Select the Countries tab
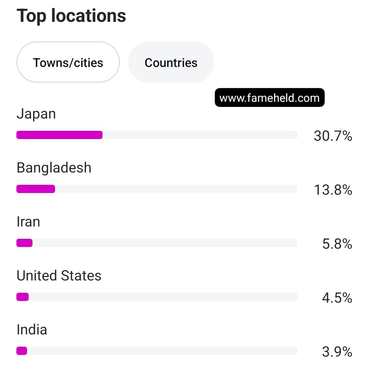Viewport: 369px width, 386px height. click(171, 63)
